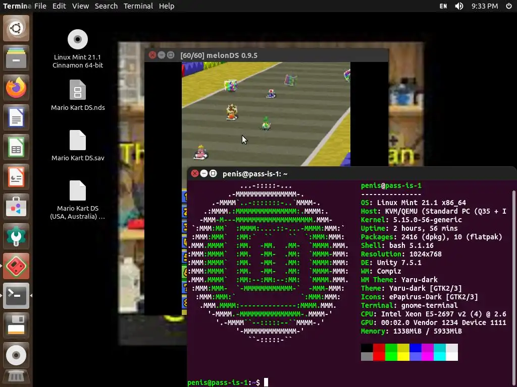
Task: Open the Terminal menu
Action: [138, 6]
